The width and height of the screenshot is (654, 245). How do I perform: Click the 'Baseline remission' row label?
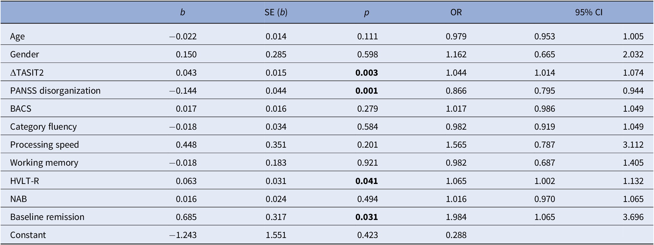click(x=47, y=217)
